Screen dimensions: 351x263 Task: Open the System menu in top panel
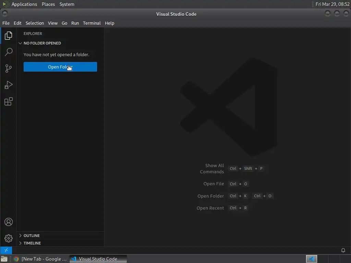pos(67,4)
